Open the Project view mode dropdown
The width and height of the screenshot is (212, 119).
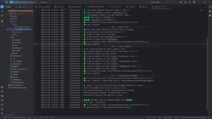point(9,7)
